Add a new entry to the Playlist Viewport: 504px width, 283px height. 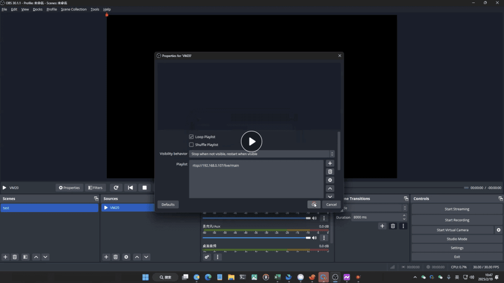point(330,163)
